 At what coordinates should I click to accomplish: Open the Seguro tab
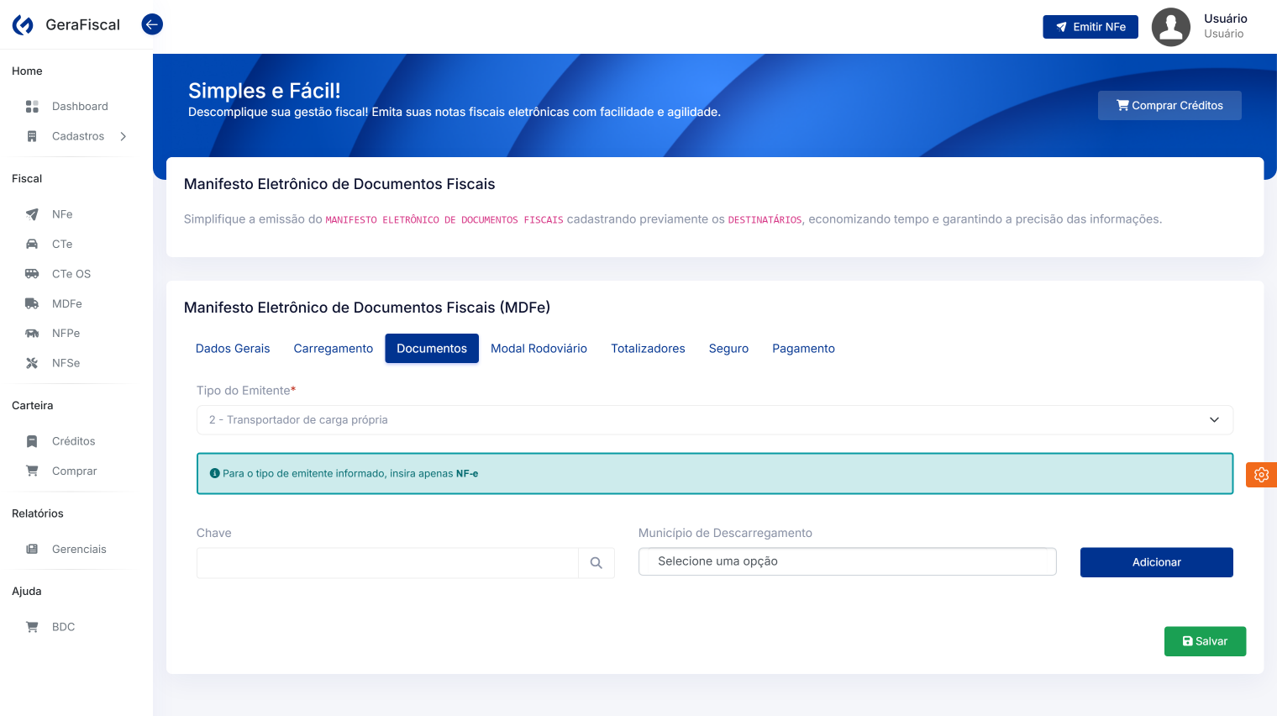(728, 349)
